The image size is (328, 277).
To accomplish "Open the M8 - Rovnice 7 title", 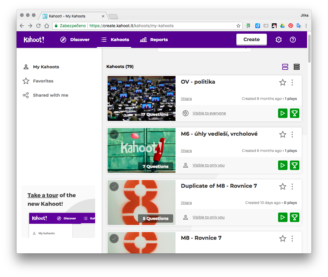I will pyautogui.click(x=201, y=238).
